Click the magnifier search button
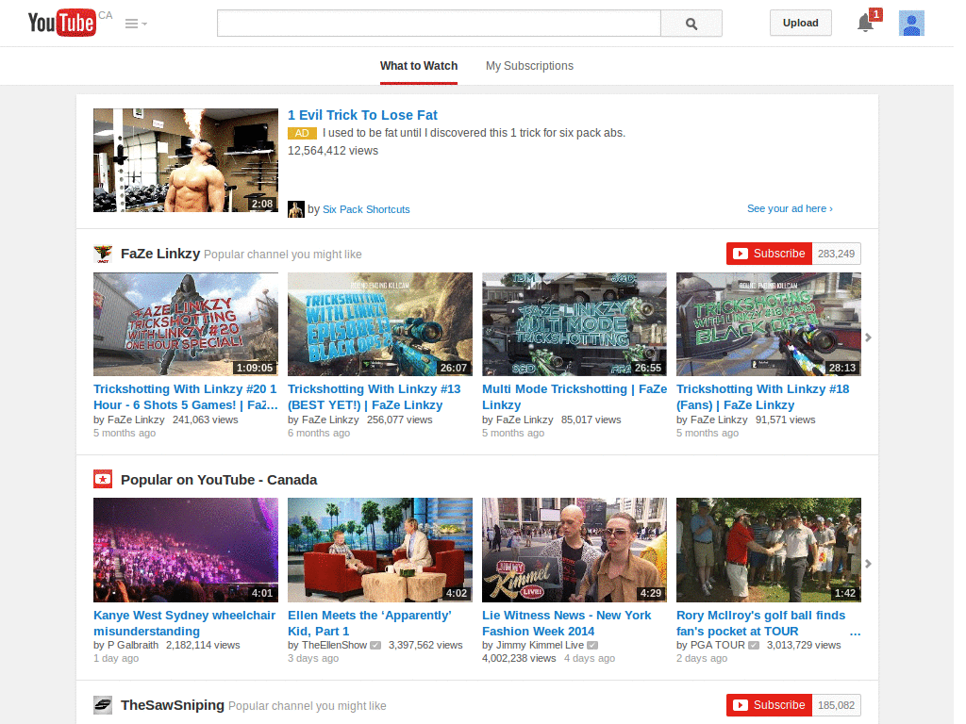 691,24
